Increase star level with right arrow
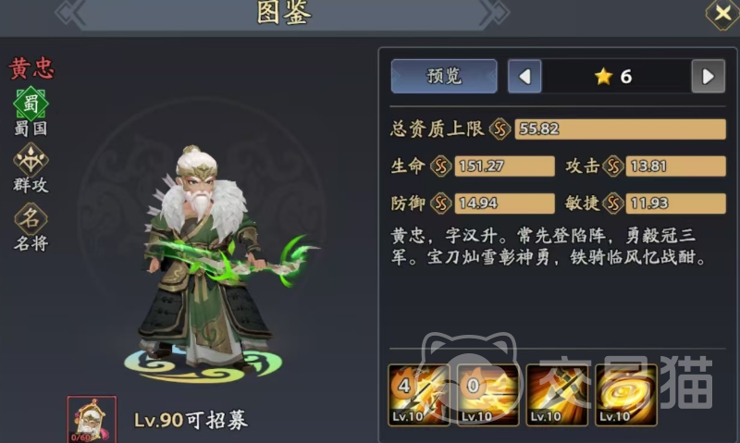 (708, 76)
